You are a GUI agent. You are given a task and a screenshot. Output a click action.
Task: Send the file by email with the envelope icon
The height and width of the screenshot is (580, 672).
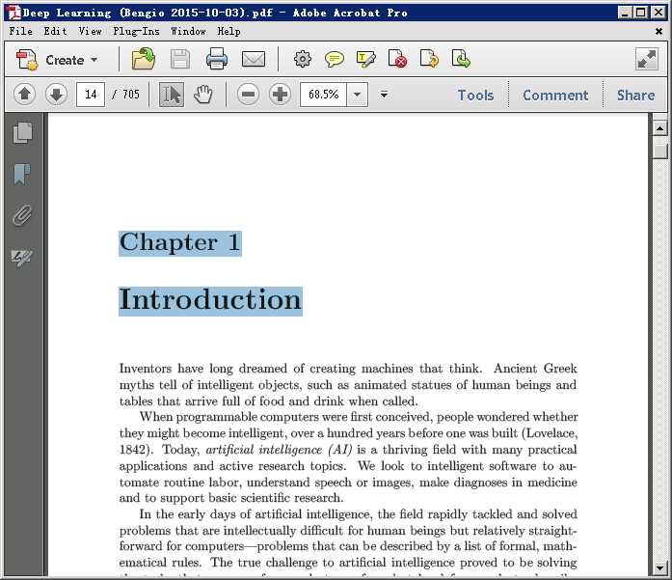[254, 59]
